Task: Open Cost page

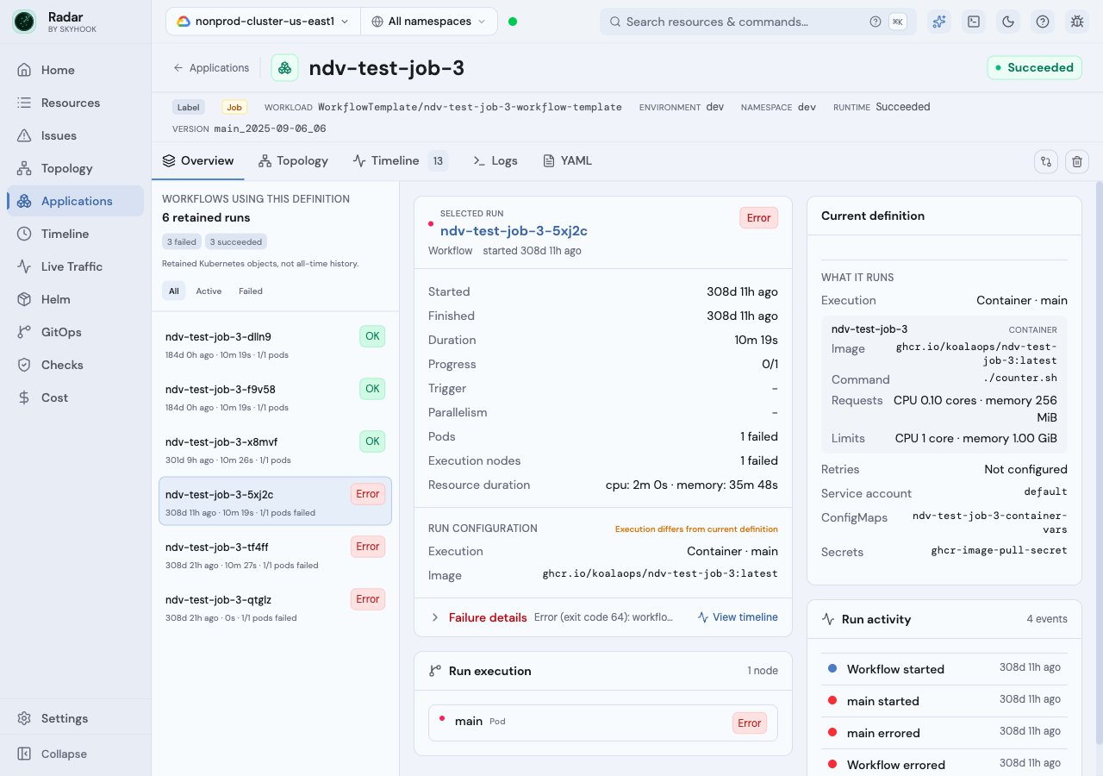Action: click(x=75, y=397)
